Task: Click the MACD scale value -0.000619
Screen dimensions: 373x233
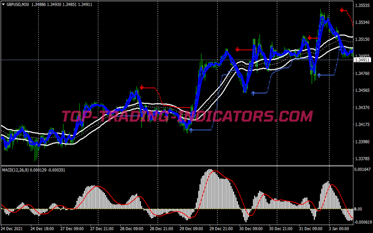Action: (362, 222)
